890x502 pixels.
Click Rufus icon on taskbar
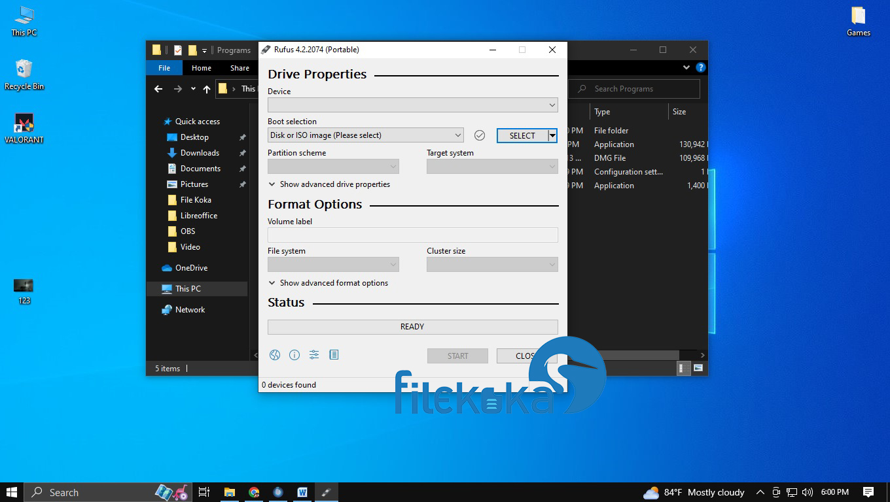[326, 492]
